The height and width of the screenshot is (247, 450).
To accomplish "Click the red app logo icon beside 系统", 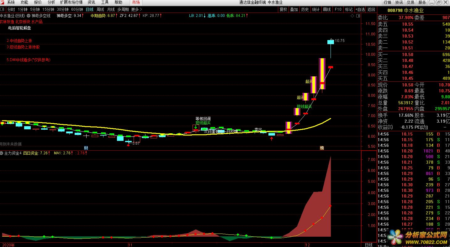I will tap(3, 2).
